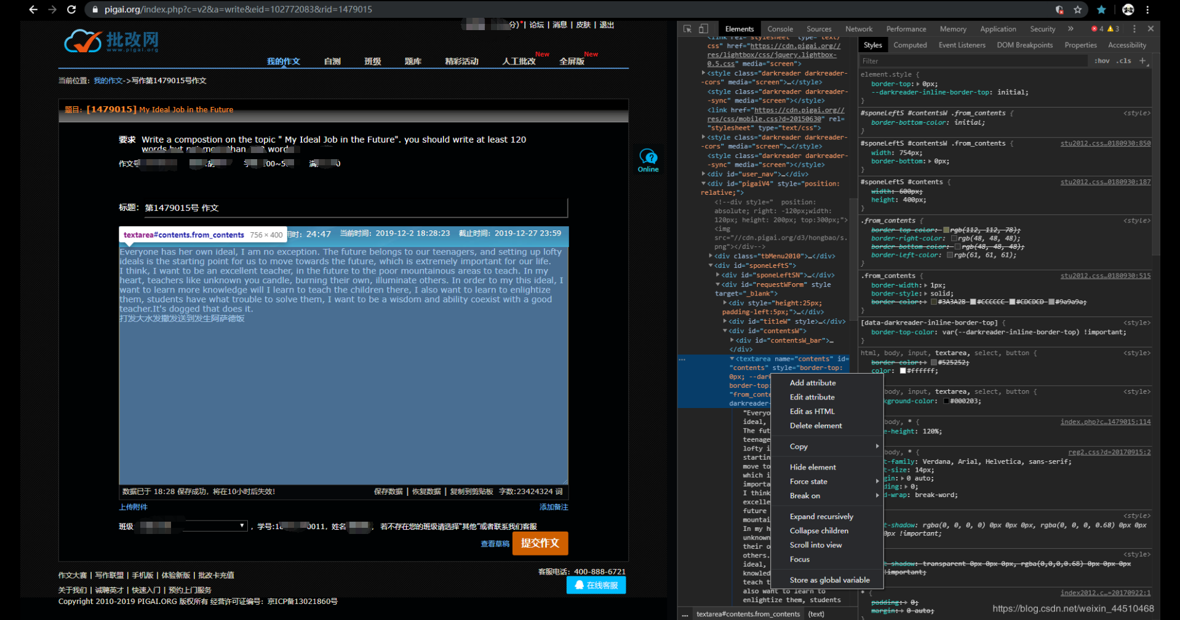Click the orange 提交作文 submit button

pyautogui.click(x=540, y=543)
